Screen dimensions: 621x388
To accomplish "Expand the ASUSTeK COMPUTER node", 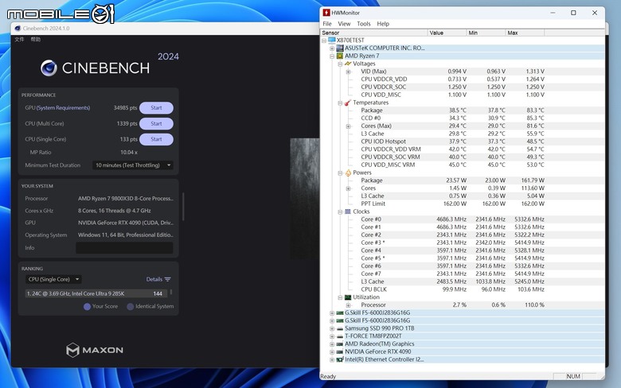I will point(332,48).
